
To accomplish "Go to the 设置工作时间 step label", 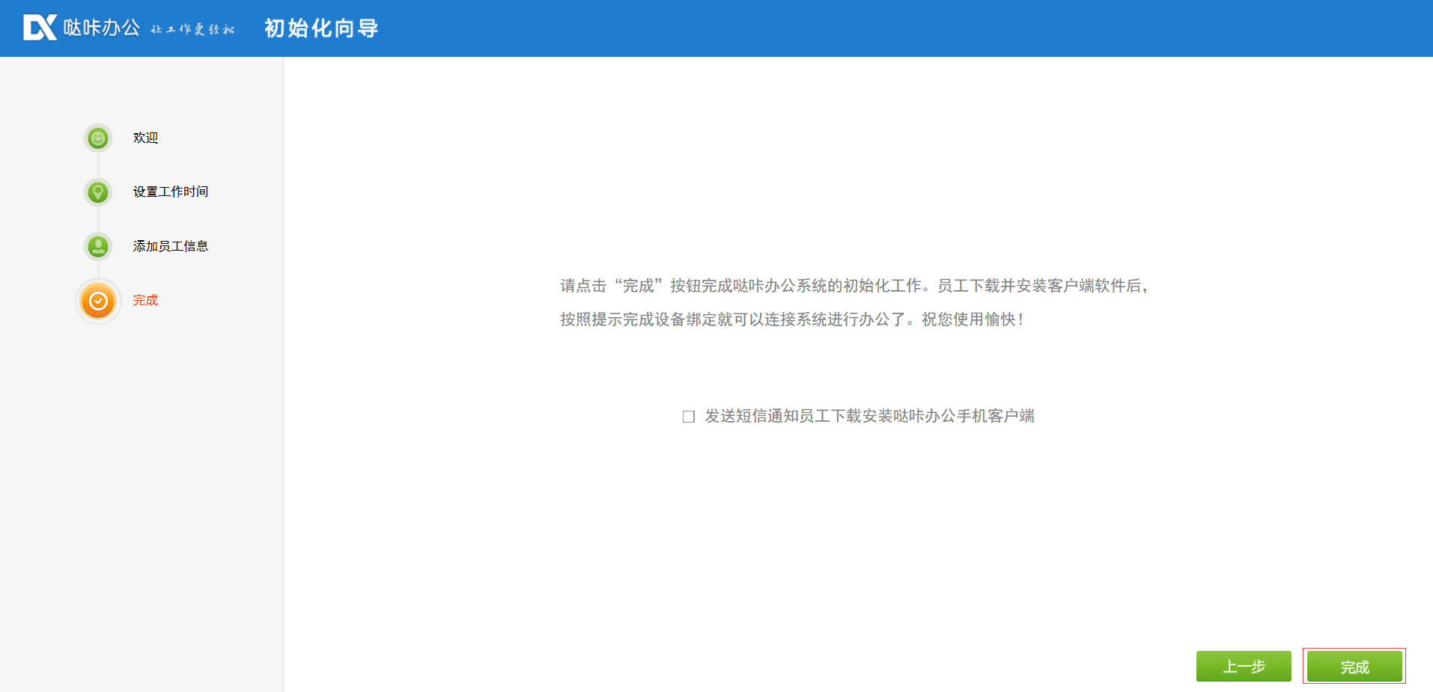I will [x=171, y=192].
